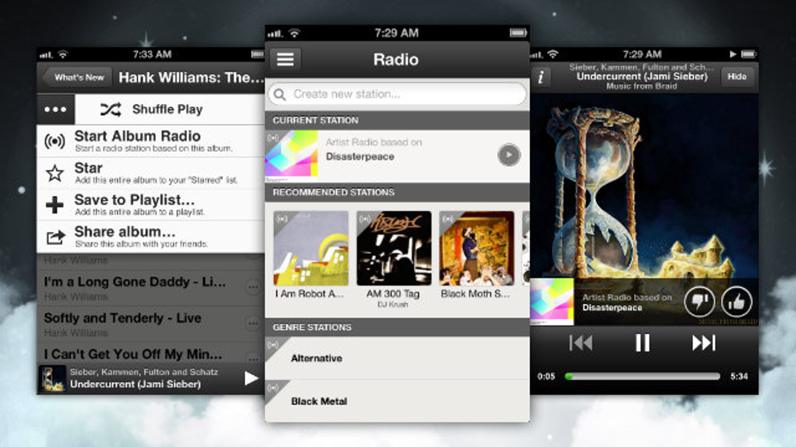Start Shuffle Play for the album
Viewport: 796px width, 447px height.
(169, 109)
